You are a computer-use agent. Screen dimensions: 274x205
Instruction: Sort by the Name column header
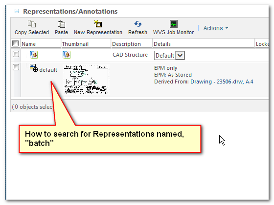(28, 44)
